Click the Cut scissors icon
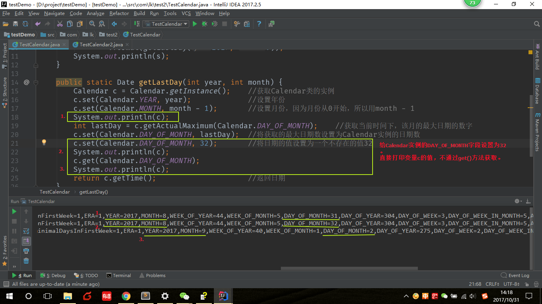Image resolution: width=542 pixels, height=304 pixels. point(60,24)
